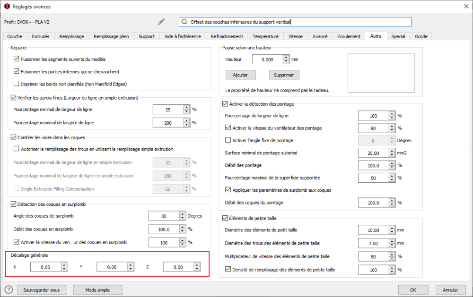Increase X offset with up arrow
The width and height of the screenshot is (473, 297).
click(x=64, y=265)
